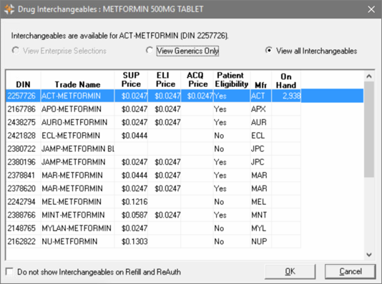Select the ACT-METFORMIN row
382x284 pixels.
185,96
